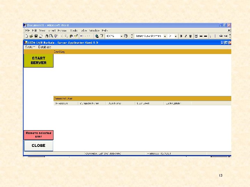This screenshot has height=187, width=250.
Task: Run Spelling and Grammar check icon
Action: (x=56, y=36)
